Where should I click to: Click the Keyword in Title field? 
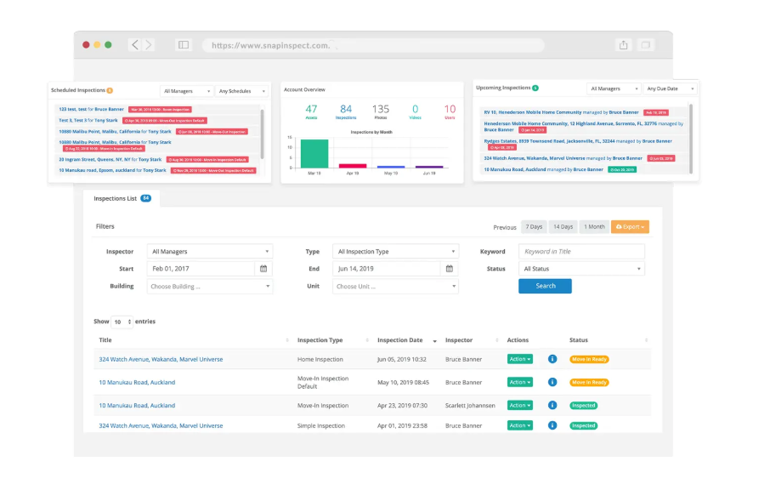(581, 252)
